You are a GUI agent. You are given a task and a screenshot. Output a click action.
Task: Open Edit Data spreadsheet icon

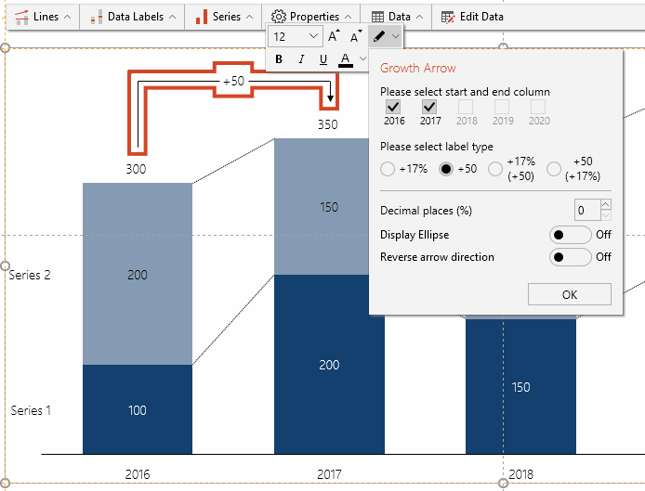click(x=449, y=17)
